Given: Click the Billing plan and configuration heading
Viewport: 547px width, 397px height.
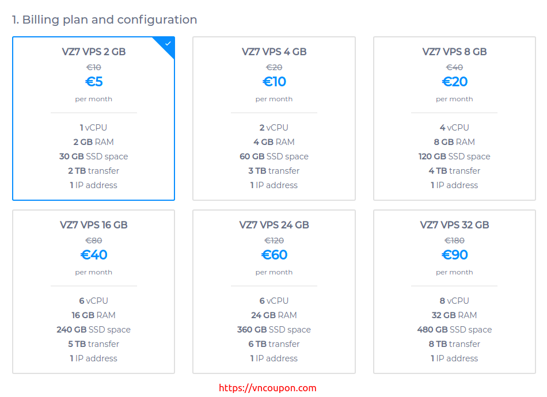Looking at the screenshot, I should tap(104, 20).
